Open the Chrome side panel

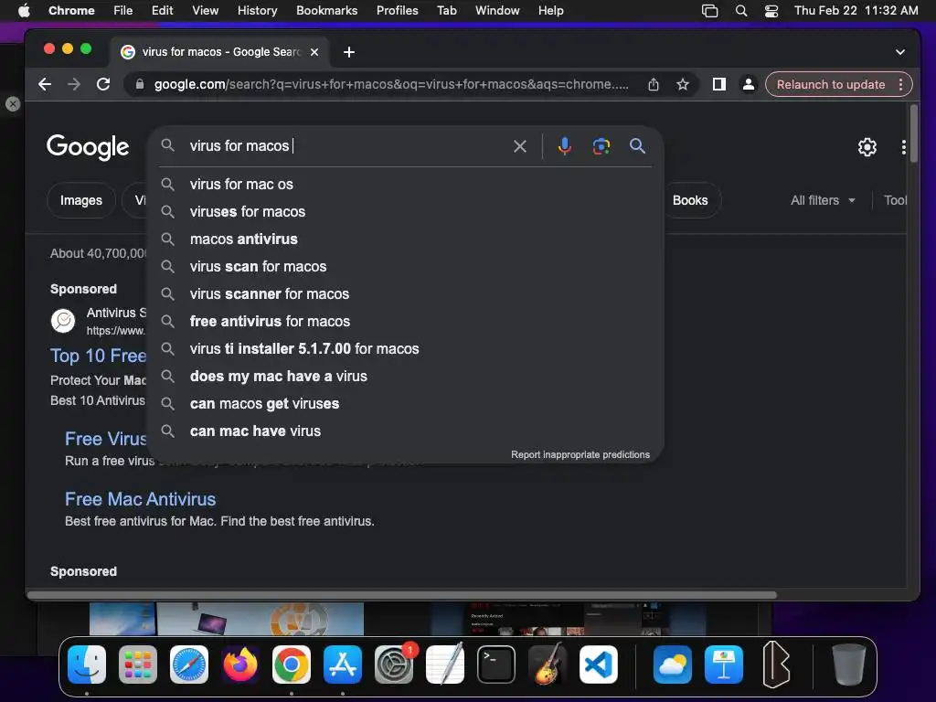(x=719, y=84)
